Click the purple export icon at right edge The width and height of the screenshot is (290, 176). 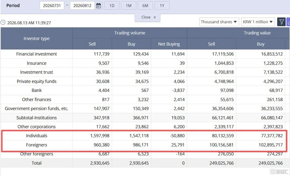pos(288,22)
